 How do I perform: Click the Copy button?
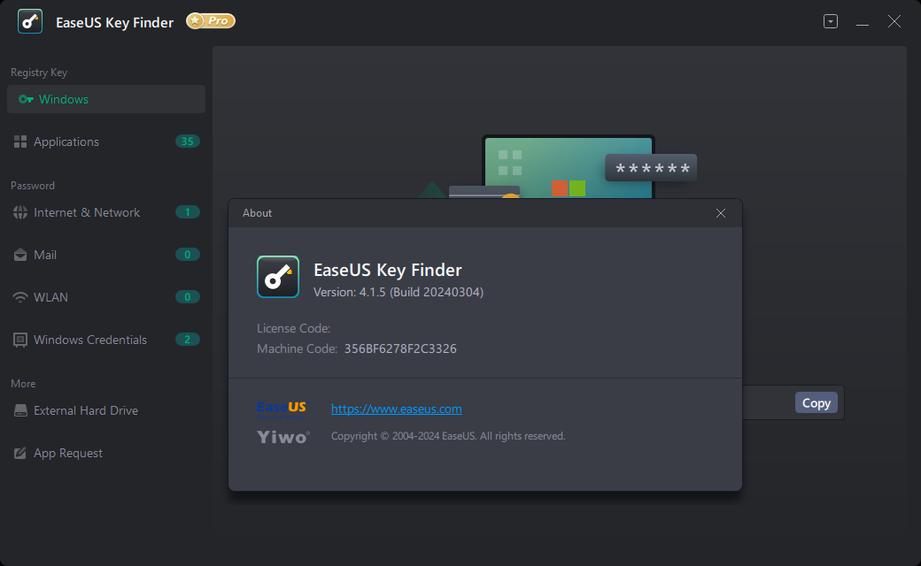pyautogui.click(x=817, y=403)
